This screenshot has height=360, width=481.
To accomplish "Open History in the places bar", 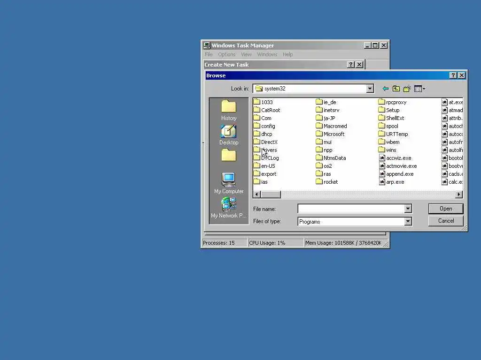I will pos(229,111).
